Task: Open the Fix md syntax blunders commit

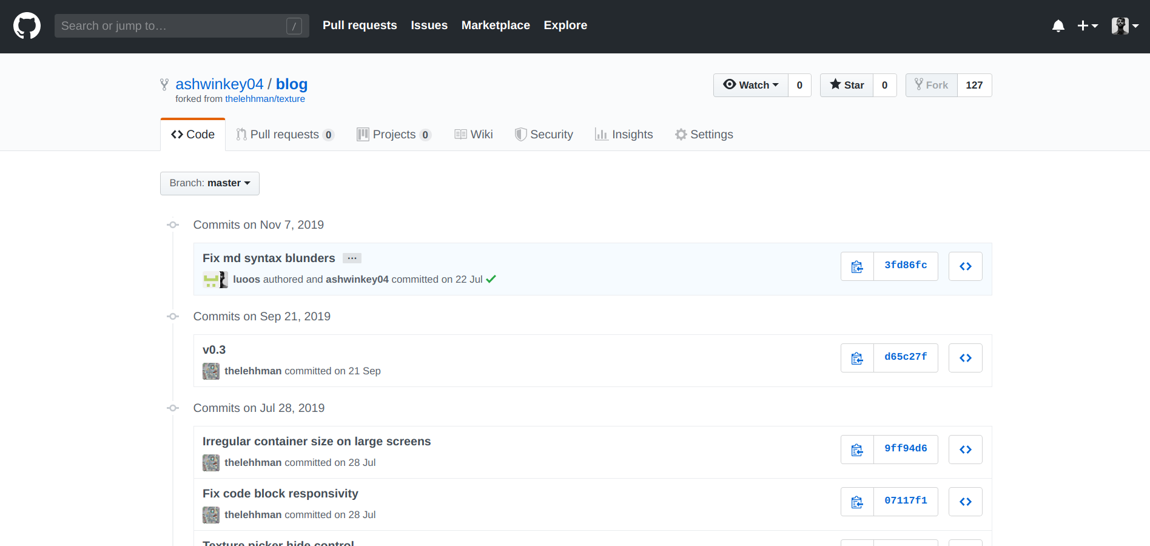Action: pos(269,258)
